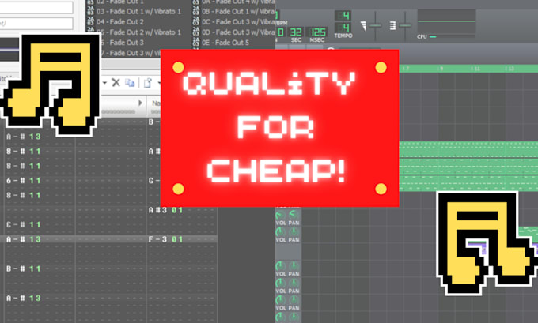This screenshot has height=323, width=538.
Task: Click icon beside '04 - Fade Out 2'
Action: coord(90,21)
